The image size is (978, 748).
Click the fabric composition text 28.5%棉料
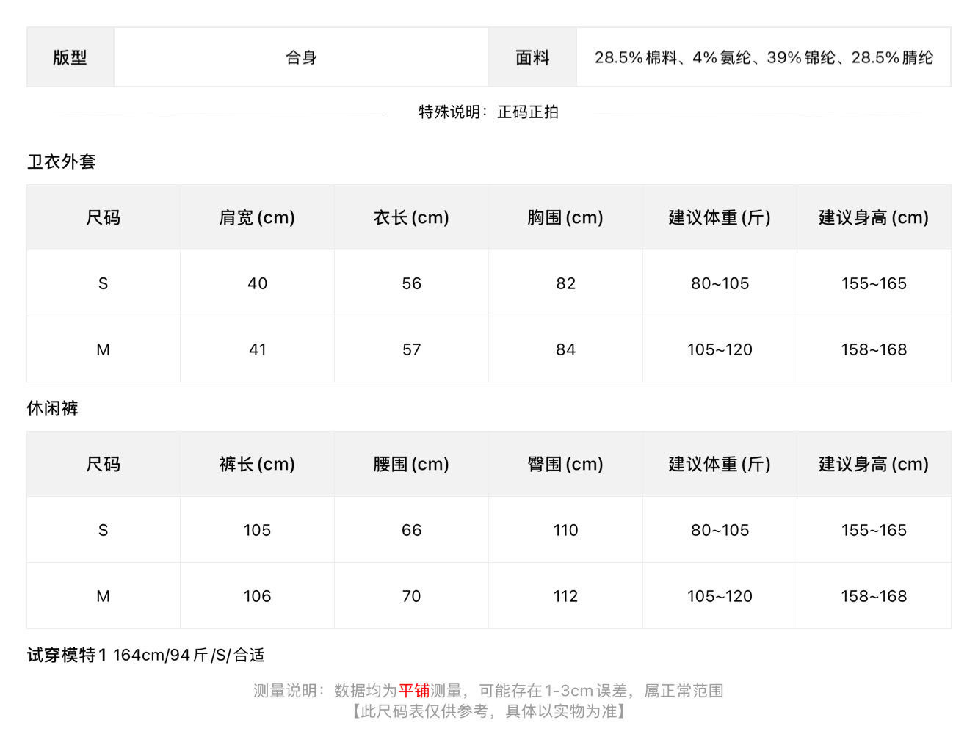tap(636, 57)
